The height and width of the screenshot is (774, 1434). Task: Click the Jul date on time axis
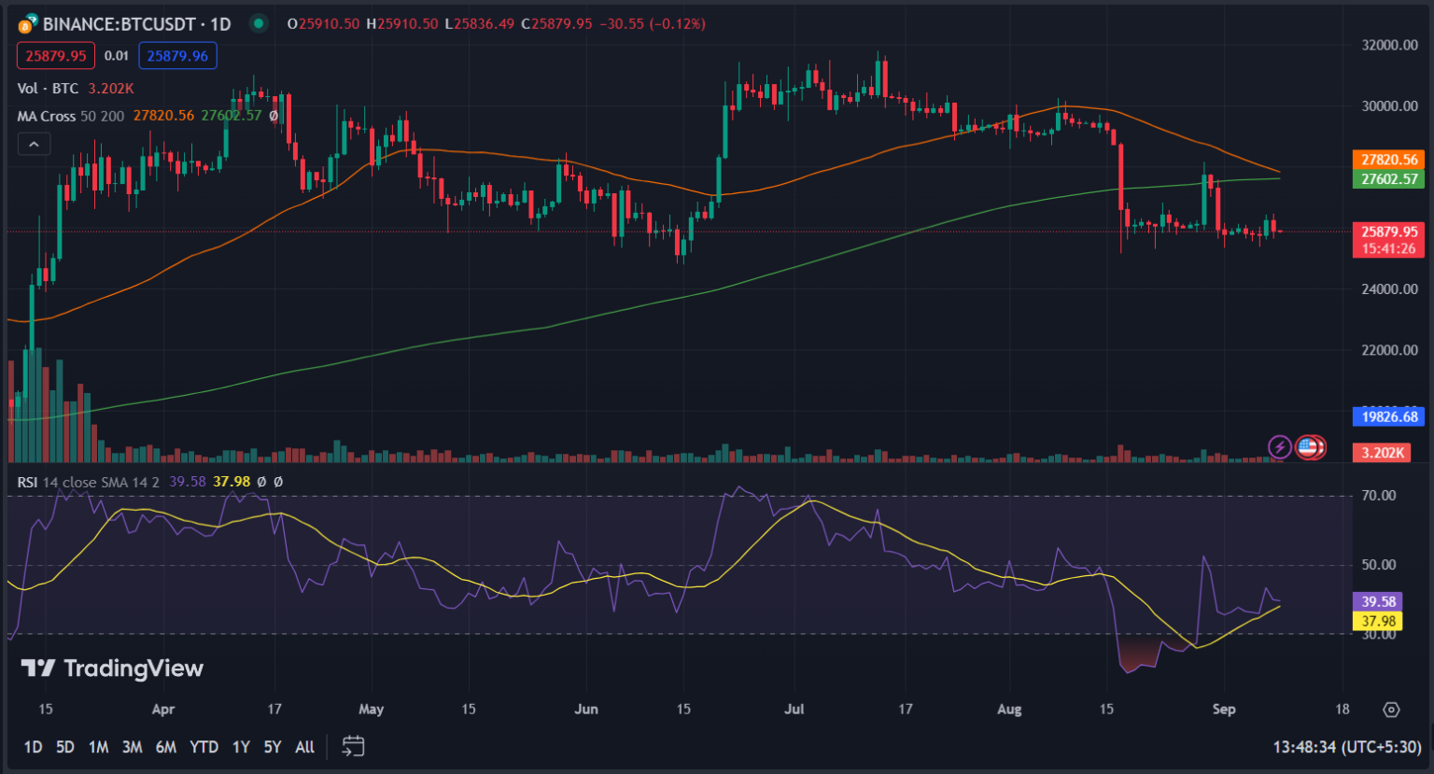pyautogui.click(x=794, y=710)
